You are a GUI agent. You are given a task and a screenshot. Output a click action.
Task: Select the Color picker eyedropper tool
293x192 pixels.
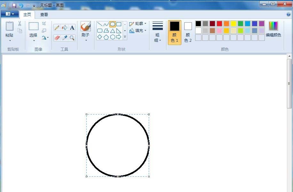65,38
